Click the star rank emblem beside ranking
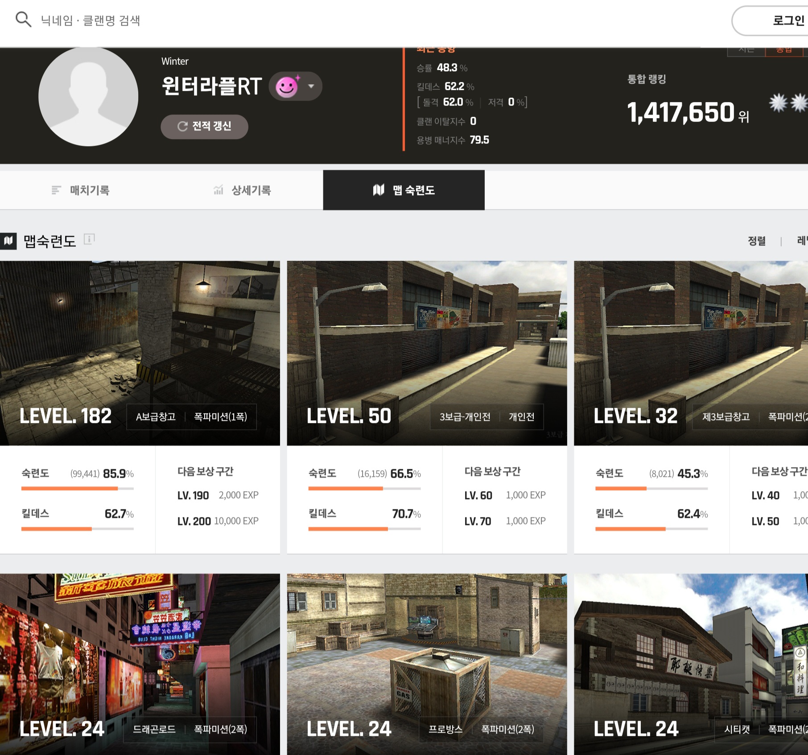Screen dimensions: 808x755 click(787, 103)
